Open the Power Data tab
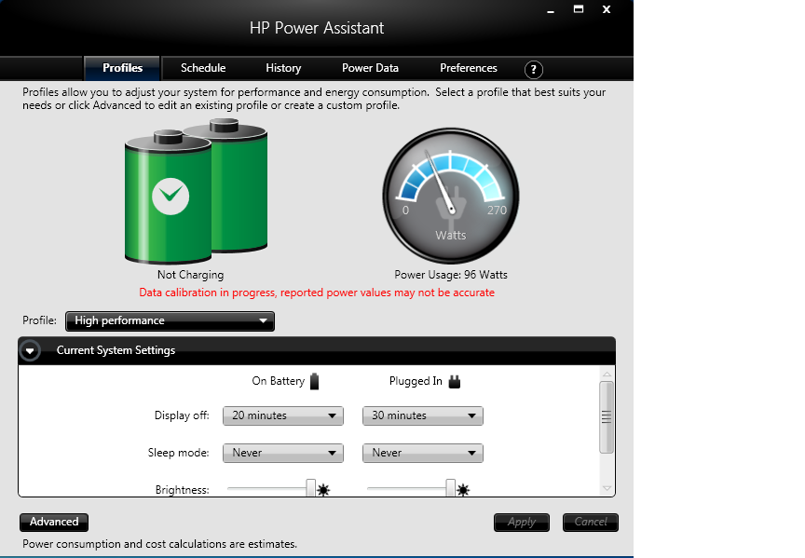 pos(370,68)
